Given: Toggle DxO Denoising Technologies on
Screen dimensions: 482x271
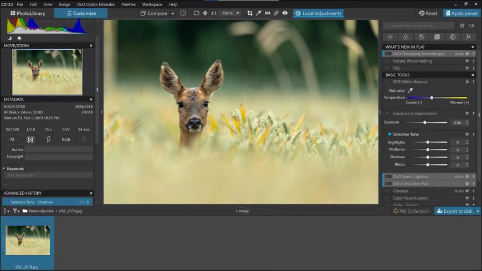Looking at the screenshot, I should 388,54.
